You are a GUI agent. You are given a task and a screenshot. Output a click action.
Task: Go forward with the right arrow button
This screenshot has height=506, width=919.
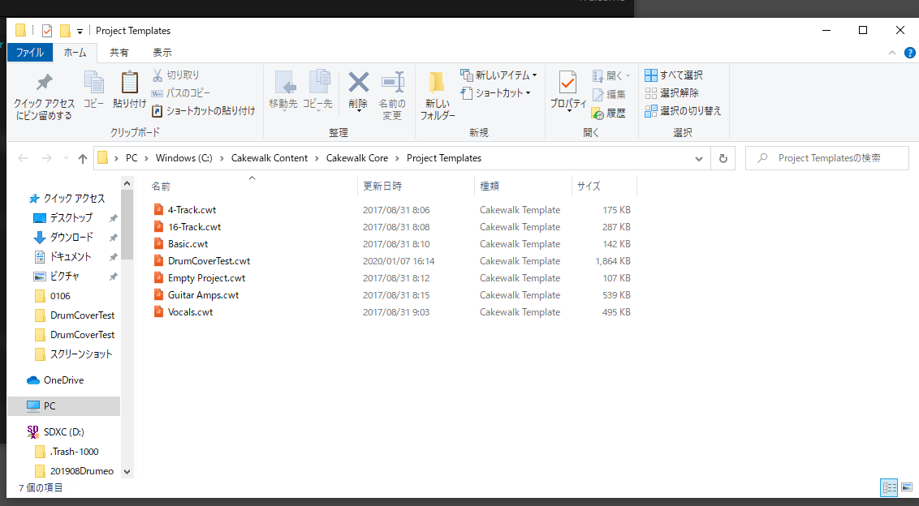pos(47,158)
